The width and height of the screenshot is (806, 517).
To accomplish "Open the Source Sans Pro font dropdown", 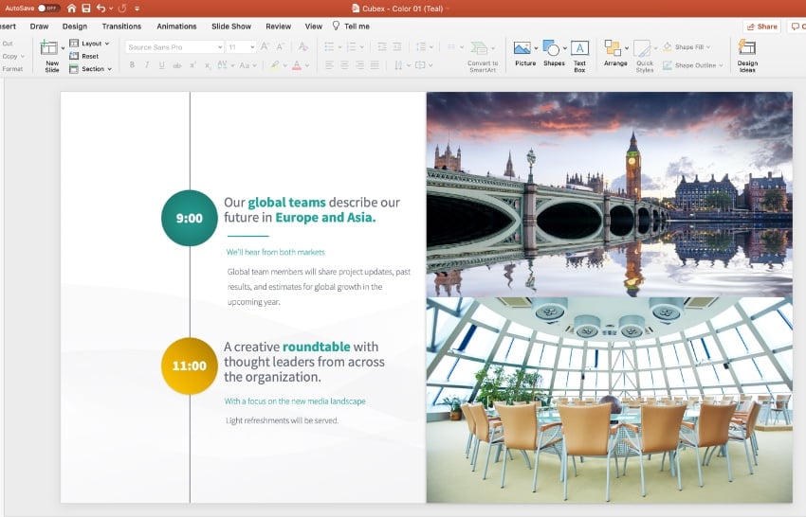I will click(x=219, y=46).
